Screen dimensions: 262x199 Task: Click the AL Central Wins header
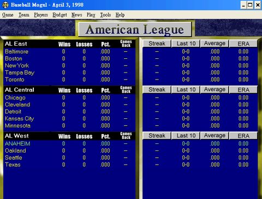click(x=64, y=90)
